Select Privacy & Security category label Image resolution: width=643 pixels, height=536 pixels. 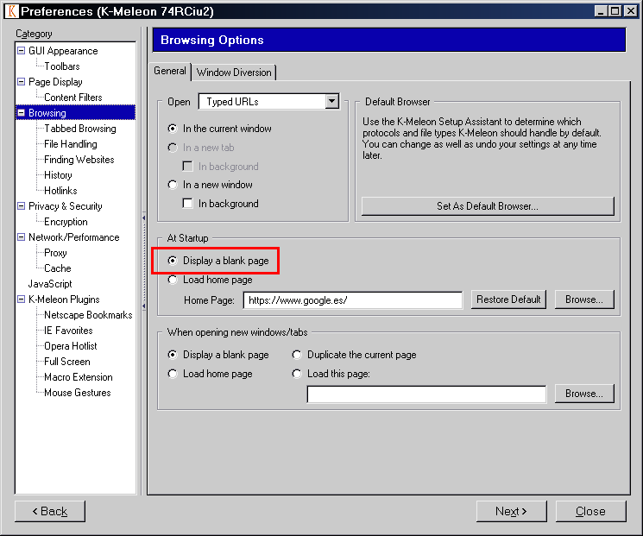(x=66, y=206)
